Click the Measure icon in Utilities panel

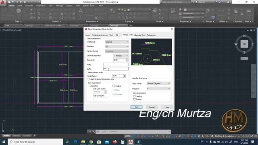221,11
